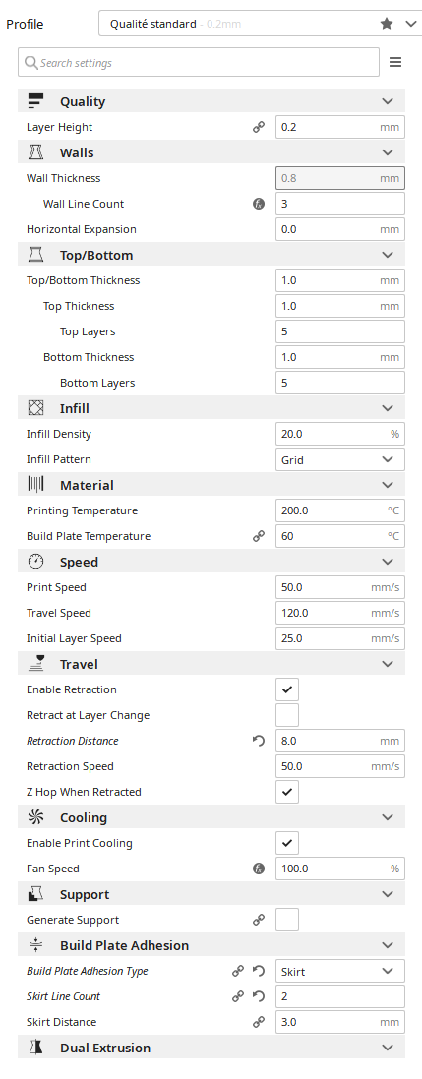This screenshot has height=1079, width=422.
Task: Revert the Skirt Line Count value
Action: (x=259, y=996)
